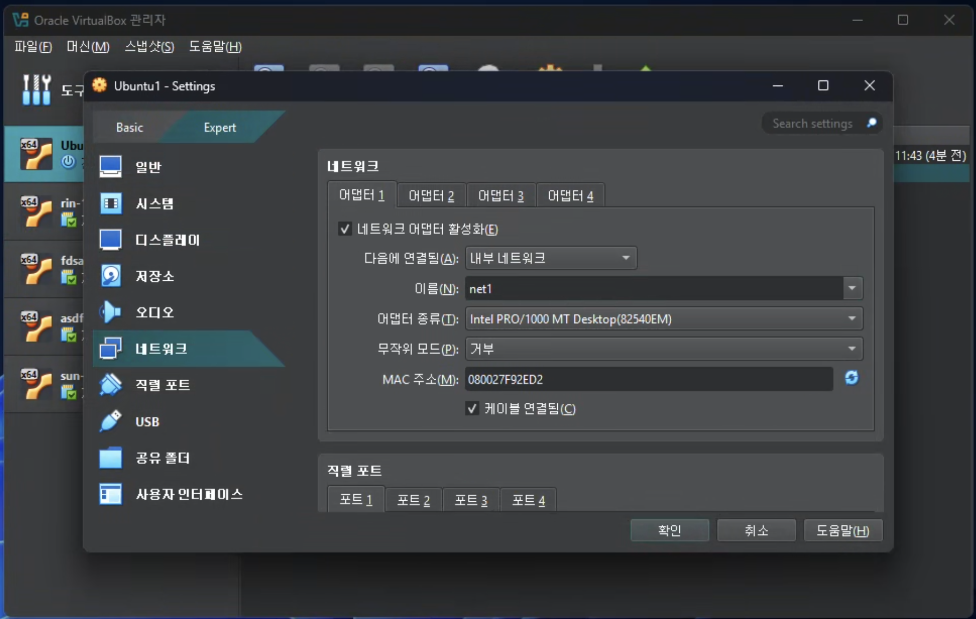Open 공유 폴더 (Shared Folders) icon
Image resolution: width=976 pixels, height=619 pixels.
(x=111, y=457)
